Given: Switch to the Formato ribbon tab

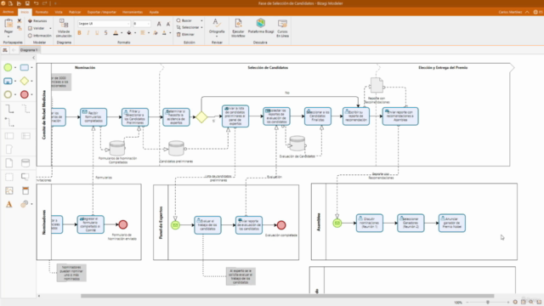Looking at the screenshot, I should point(42,12).
